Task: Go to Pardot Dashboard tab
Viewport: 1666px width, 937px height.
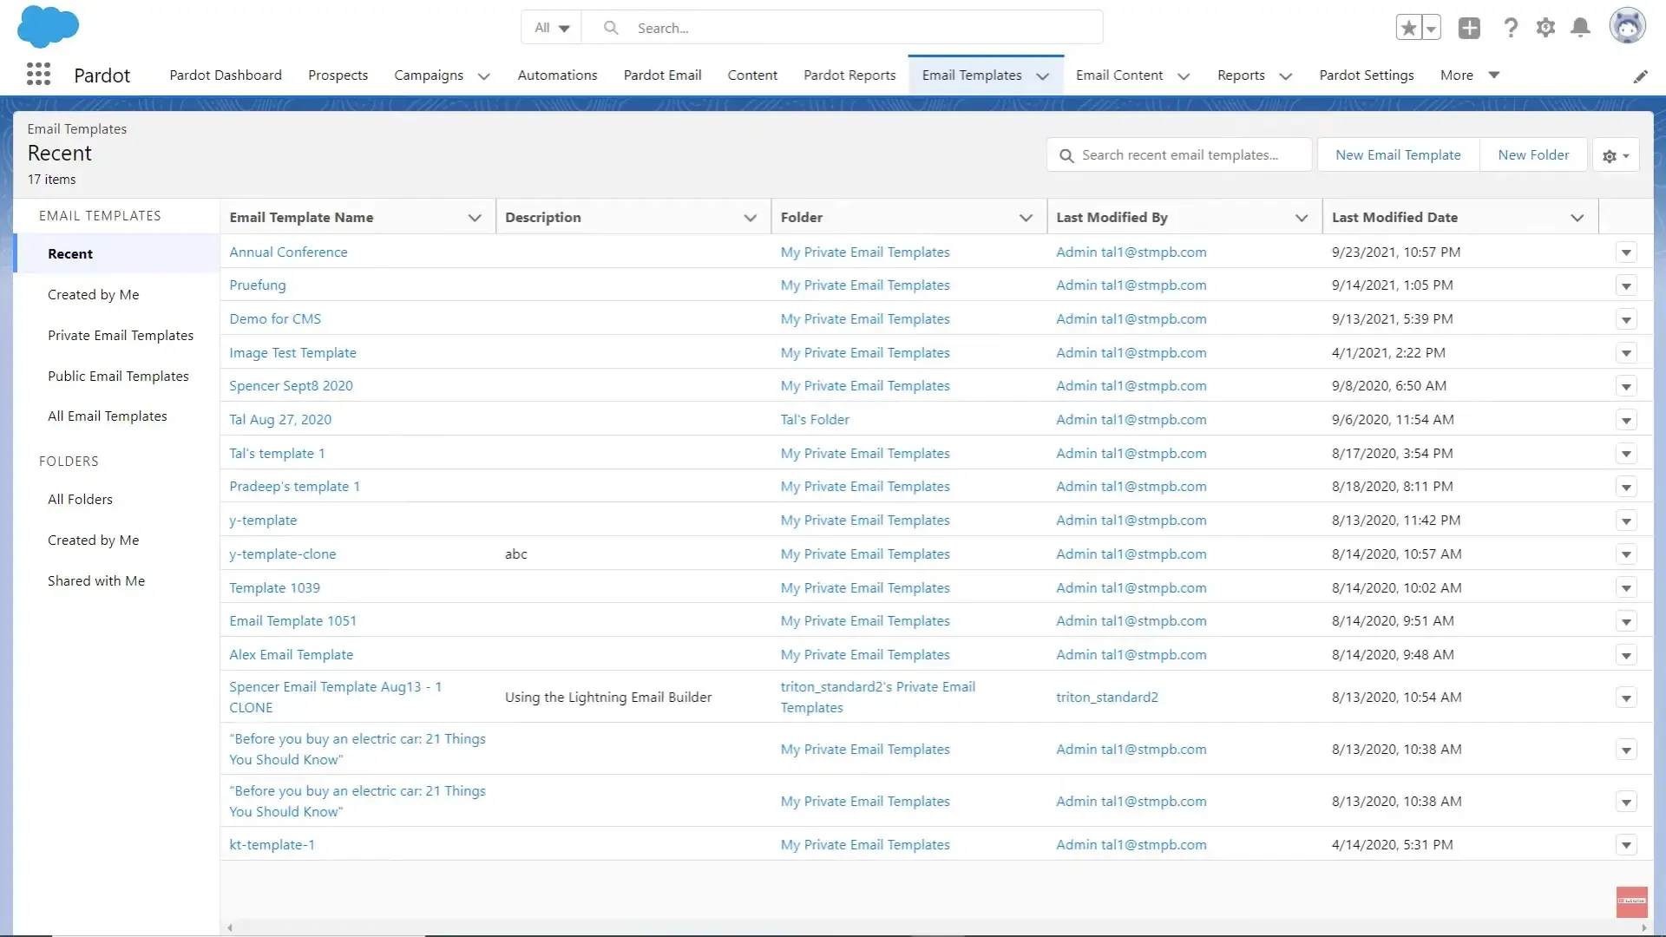Action: pyautogui.click(x=226, y=75)
